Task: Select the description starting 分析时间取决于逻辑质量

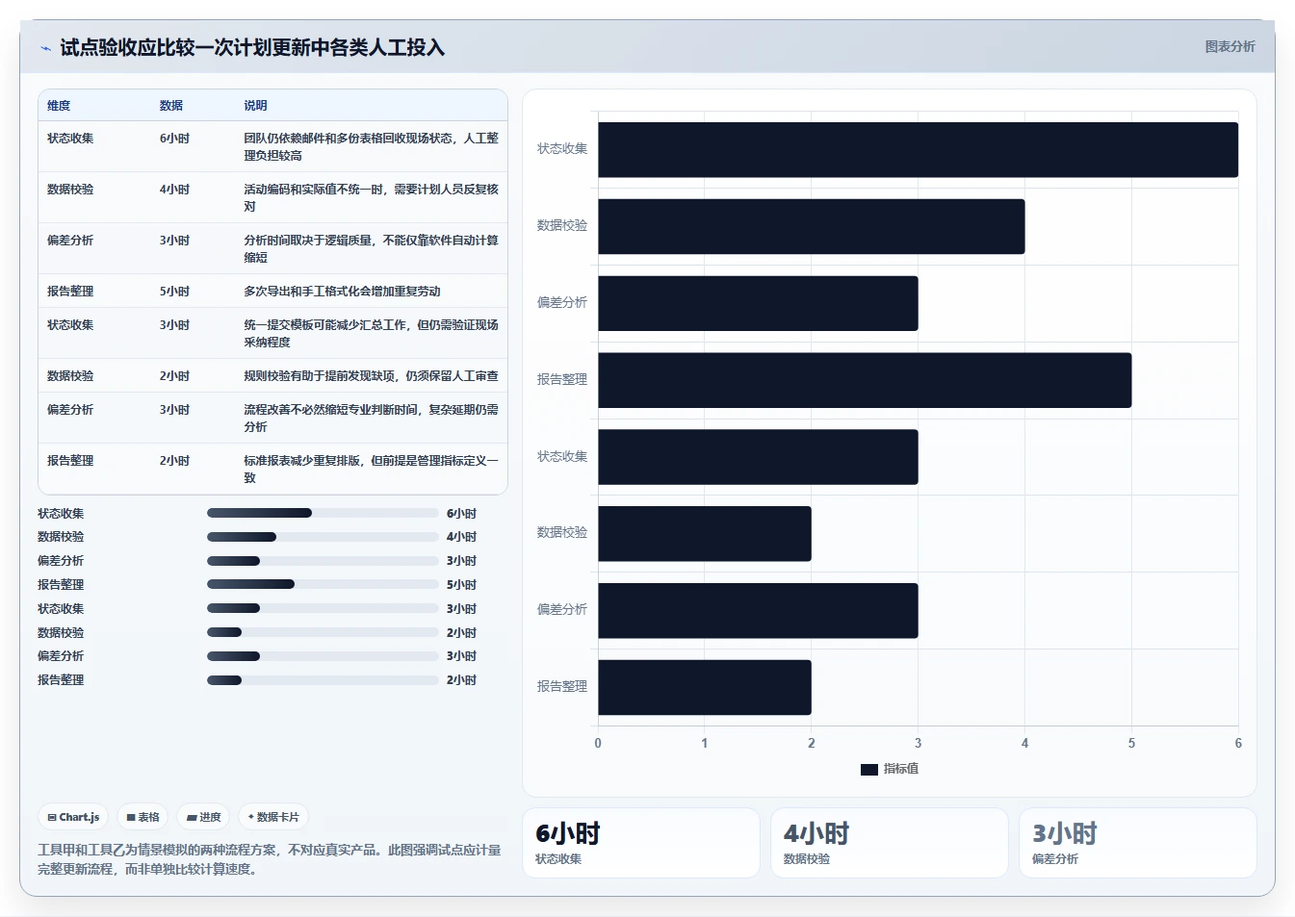Action: (x=371, y=248)
